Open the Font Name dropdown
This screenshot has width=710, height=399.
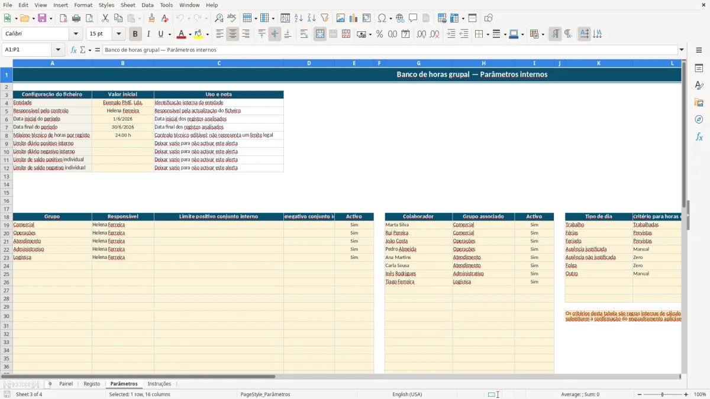[x=76, y=34]
